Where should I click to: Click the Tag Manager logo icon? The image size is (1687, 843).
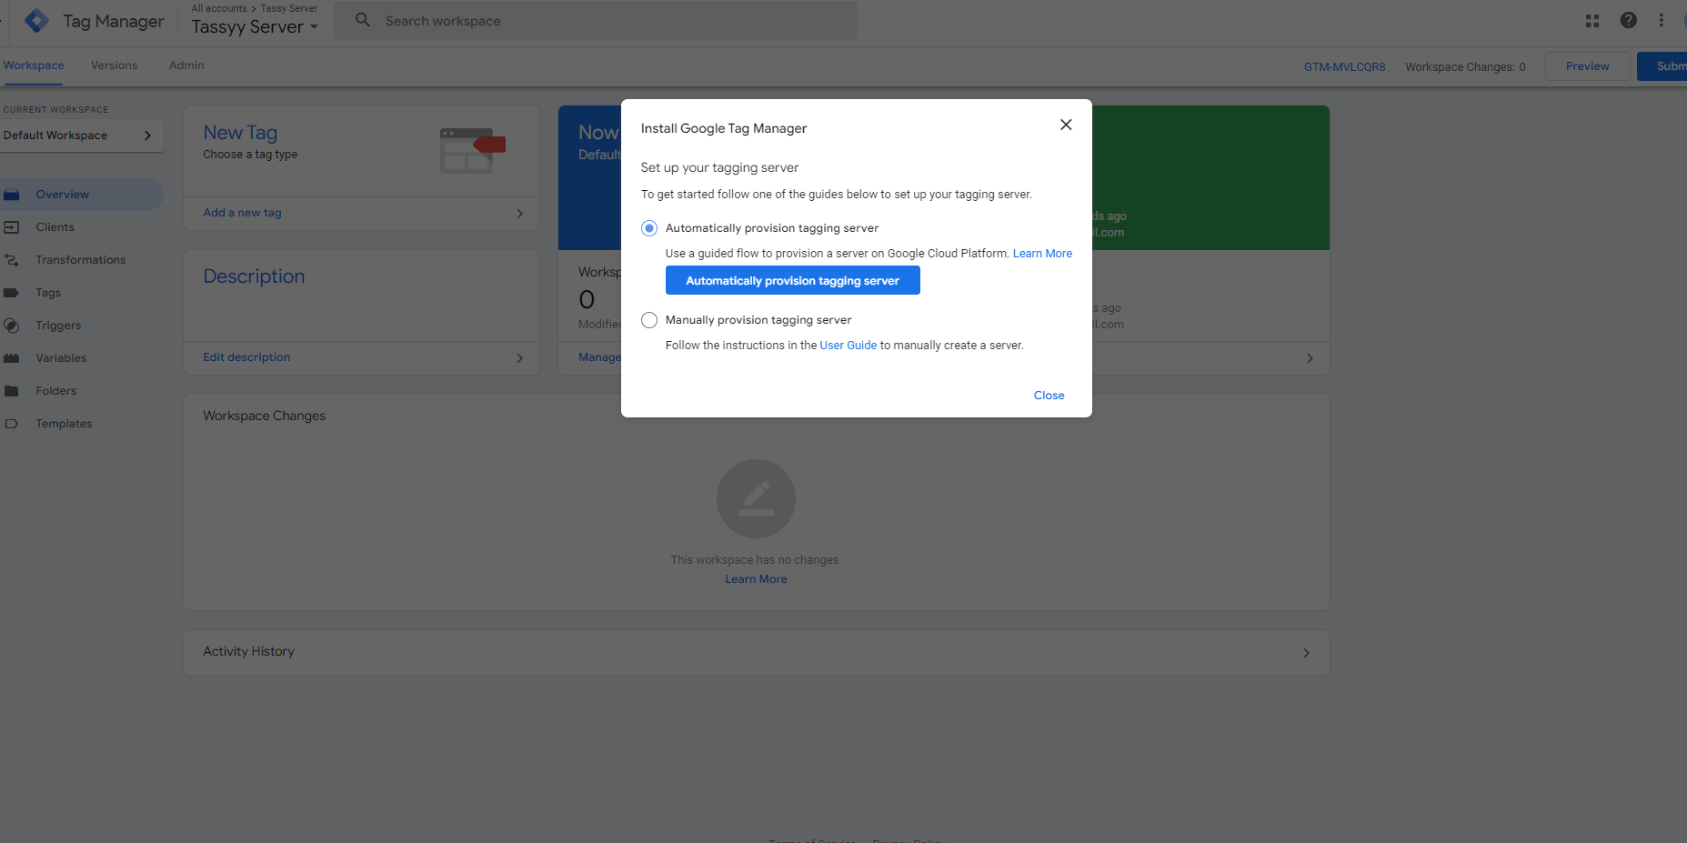pyautogui.click(x=37, y=20)
